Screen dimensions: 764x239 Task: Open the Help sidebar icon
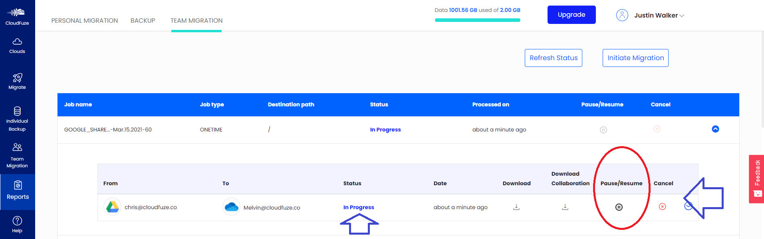point(17,224)
